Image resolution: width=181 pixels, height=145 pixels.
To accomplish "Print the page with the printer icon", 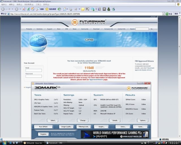I will tap(70, 9).
